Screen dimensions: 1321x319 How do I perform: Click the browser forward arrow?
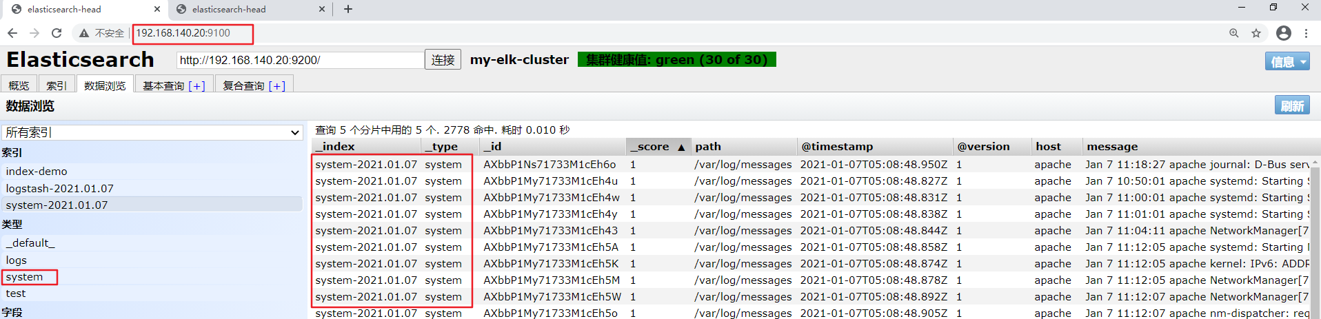34,33
